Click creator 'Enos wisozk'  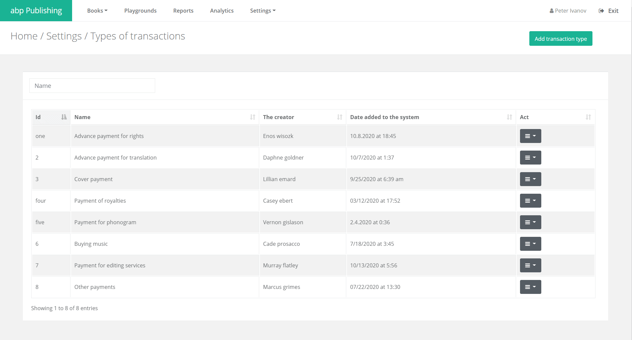[278, 136]
